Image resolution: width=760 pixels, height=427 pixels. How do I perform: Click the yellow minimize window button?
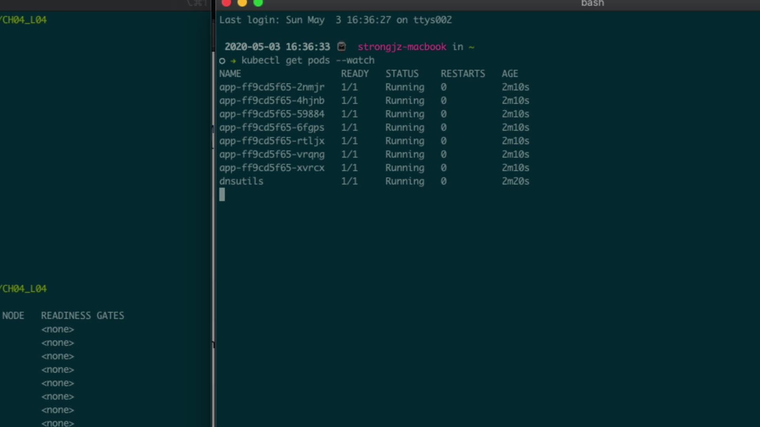point(242,3)
